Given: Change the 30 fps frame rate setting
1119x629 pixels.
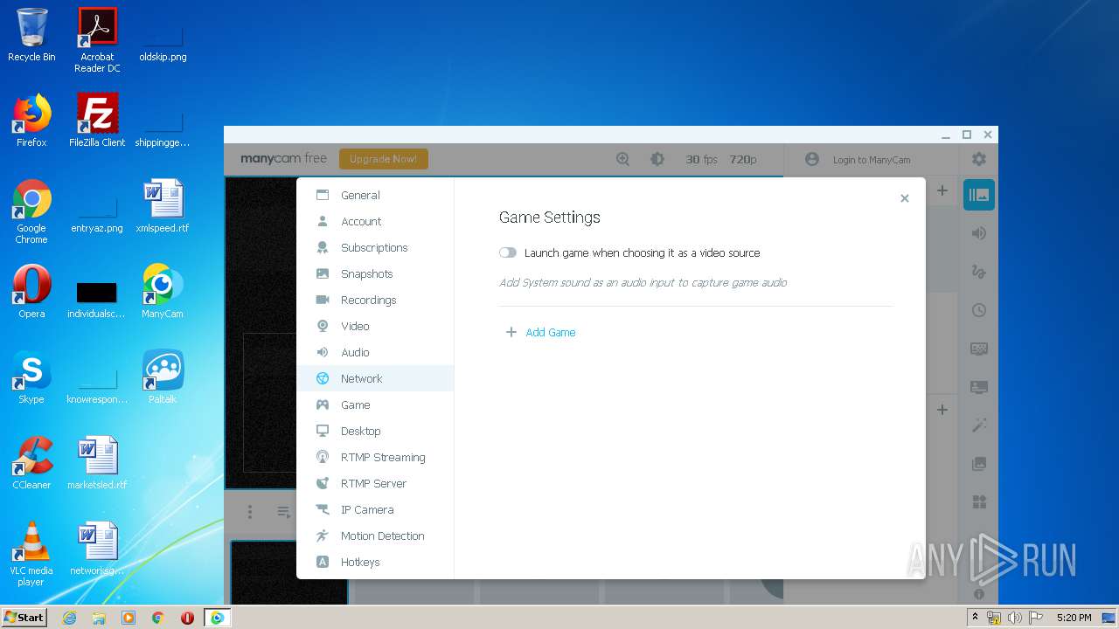Looking at the screenshot, I should click(x=701, y=159).
